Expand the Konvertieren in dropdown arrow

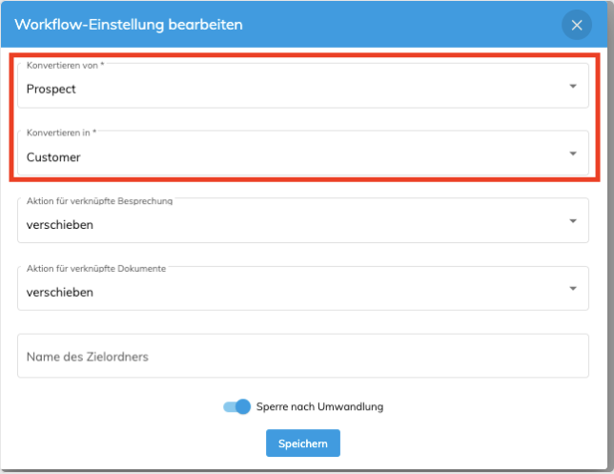tap(573, 154)
